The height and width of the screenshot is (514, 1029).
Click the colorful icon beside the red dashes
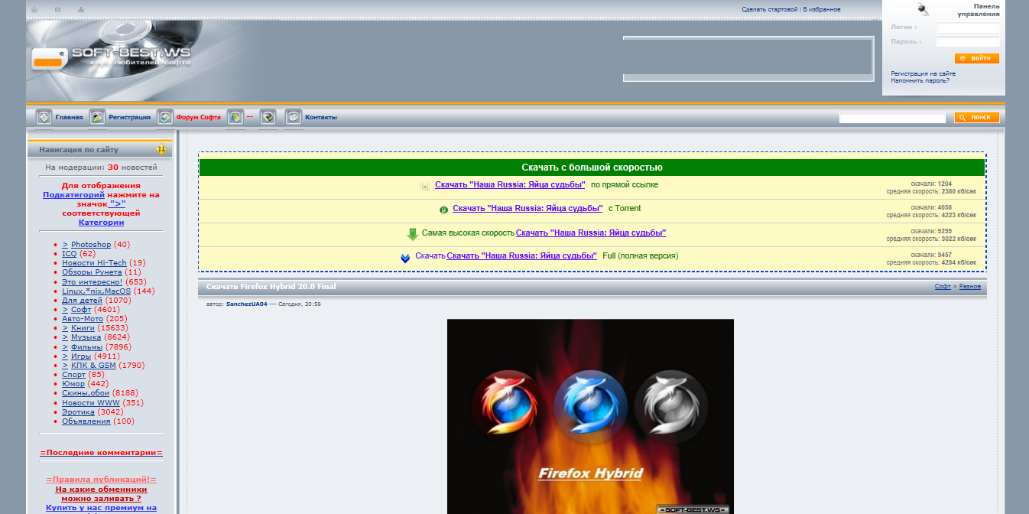pyautogui.click(x=235, y=117)
